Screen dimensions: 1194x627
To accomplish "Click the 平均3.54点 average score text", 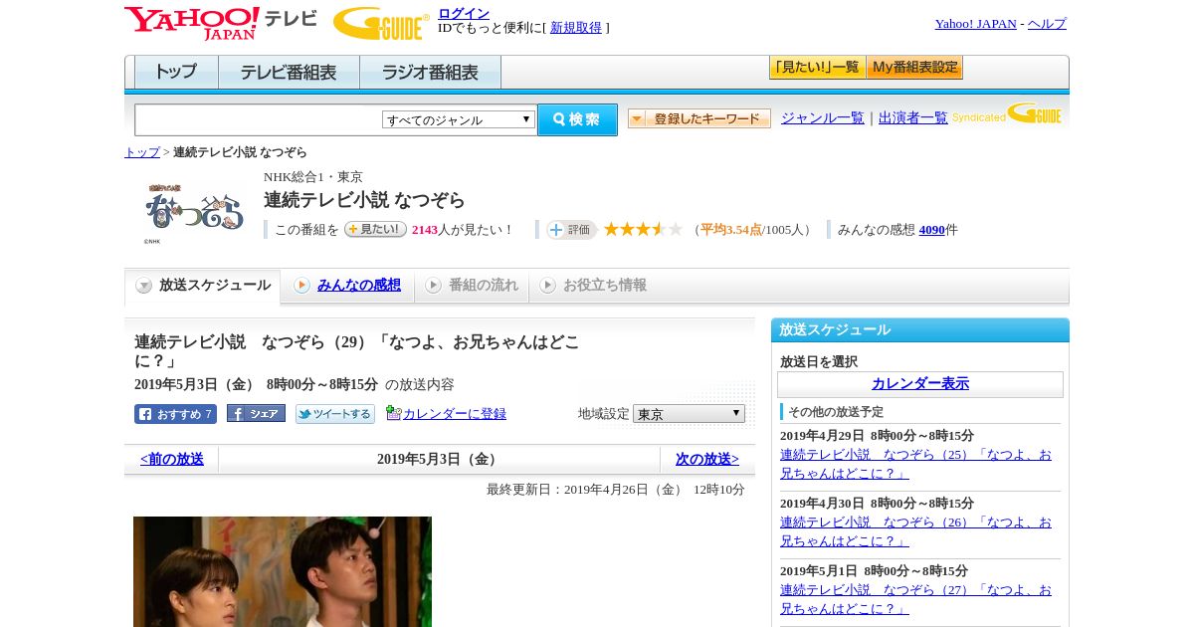I will point(731,230).
